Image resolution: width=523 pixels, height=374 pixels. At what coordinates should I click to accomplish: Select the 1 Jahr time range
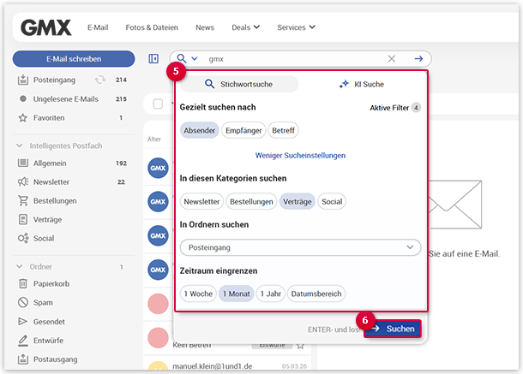271,294
